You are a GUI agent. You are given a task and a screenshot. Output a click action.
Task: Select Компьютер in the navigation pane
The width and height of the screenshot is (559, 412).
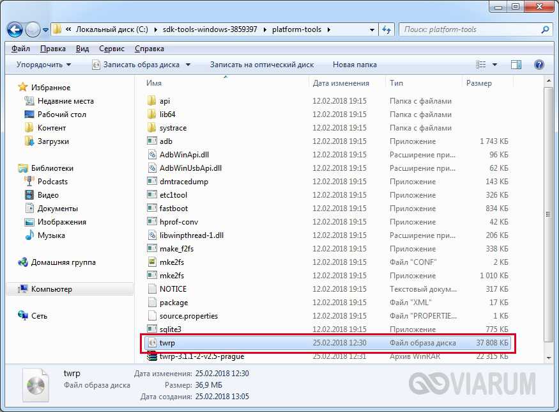[x=51, y=289]
